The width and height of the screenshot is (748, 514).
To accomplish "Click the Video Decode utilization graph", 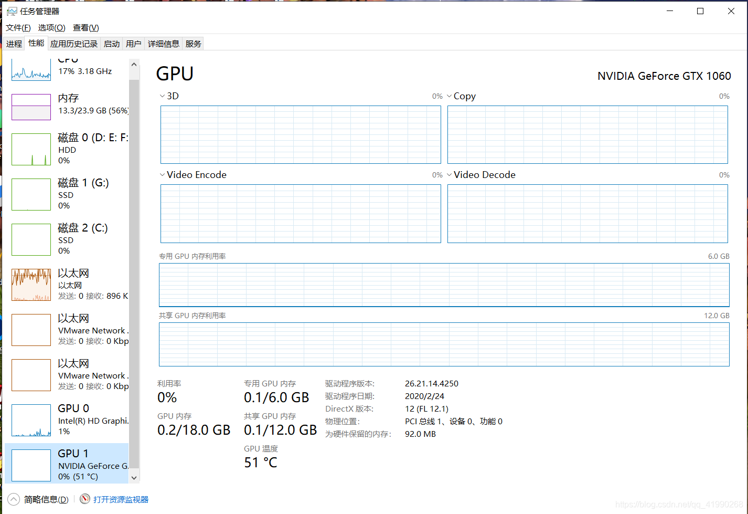I will pyautogui.click(x=587, y=214).
